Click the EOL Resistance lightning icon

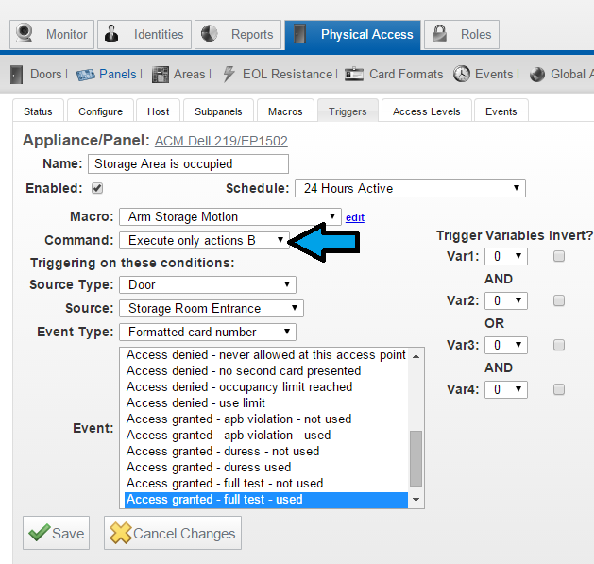(x=229, y=74)
